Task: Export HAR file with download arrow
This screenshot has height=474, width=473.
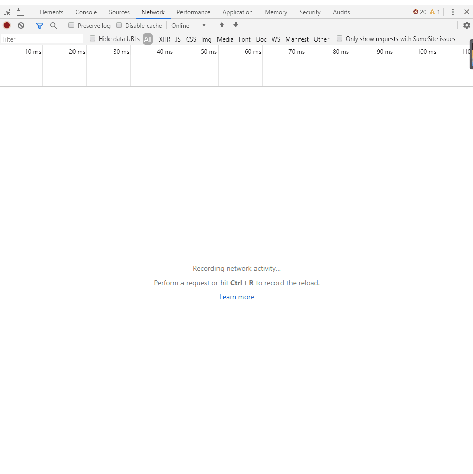Action: (x=236, y=26)
